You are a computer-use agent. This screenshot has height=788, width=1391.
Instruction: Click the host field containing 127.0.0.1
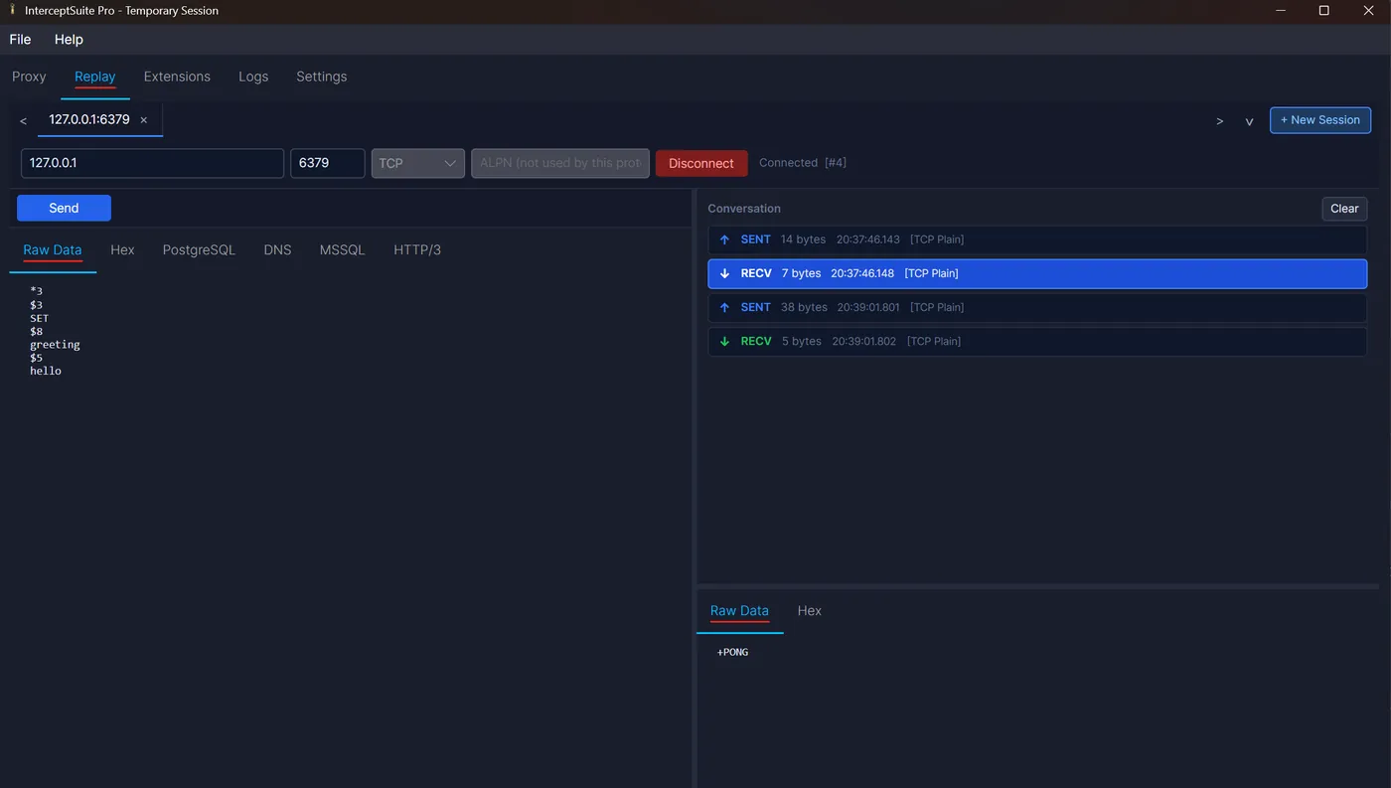click(152, 163)
